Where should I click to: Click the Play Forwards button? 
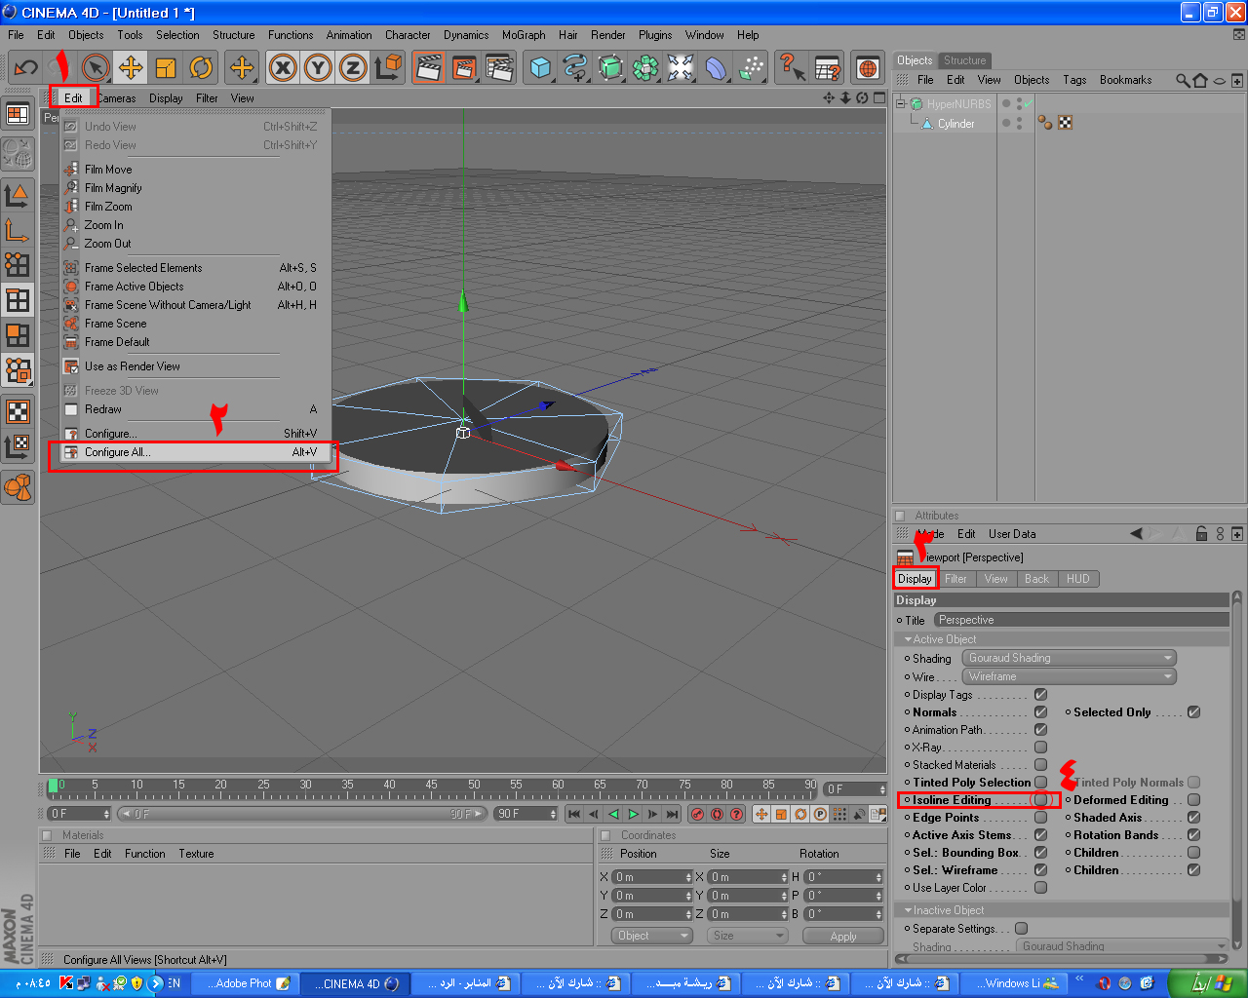click(633, 814)
